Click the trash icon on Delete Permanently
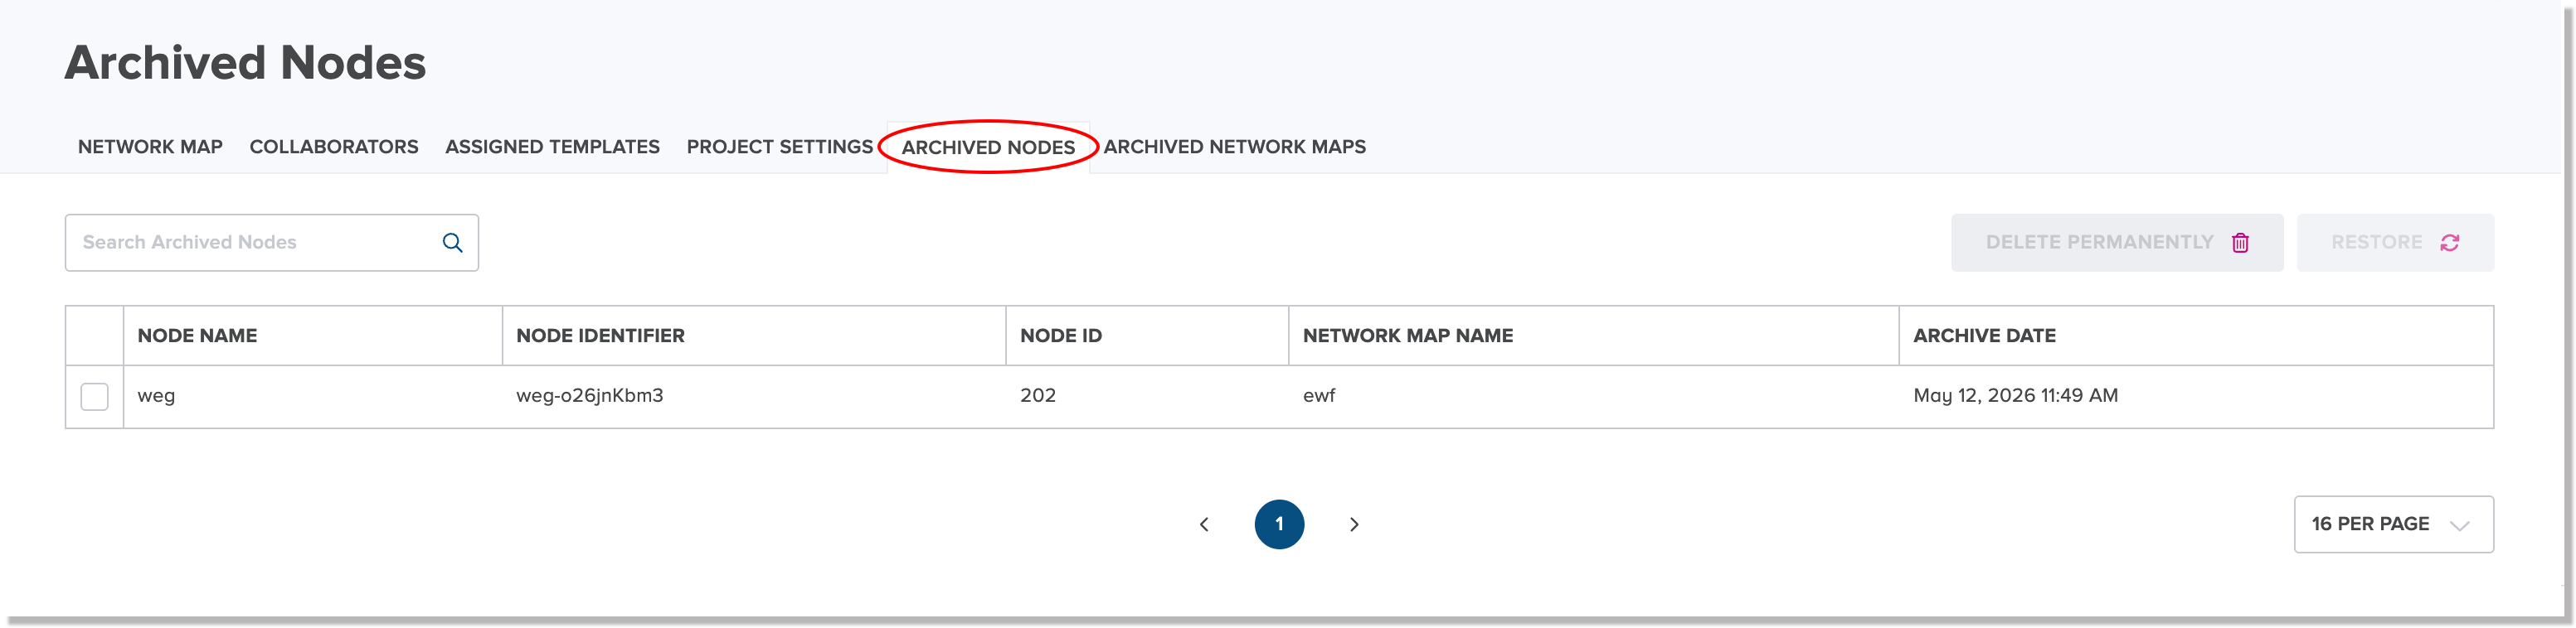 (2240, 243)
